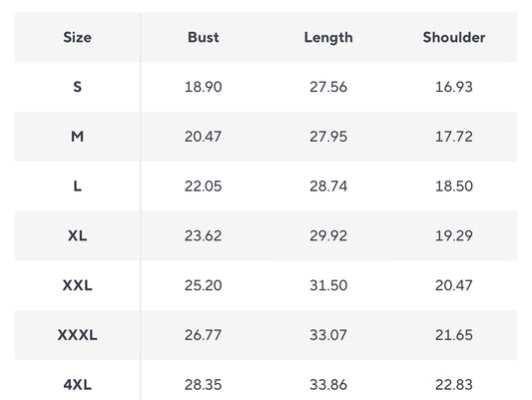This screenshot has height=400, width=532.
Task: Click the Bust column header
Action: (x=204, y=37)
